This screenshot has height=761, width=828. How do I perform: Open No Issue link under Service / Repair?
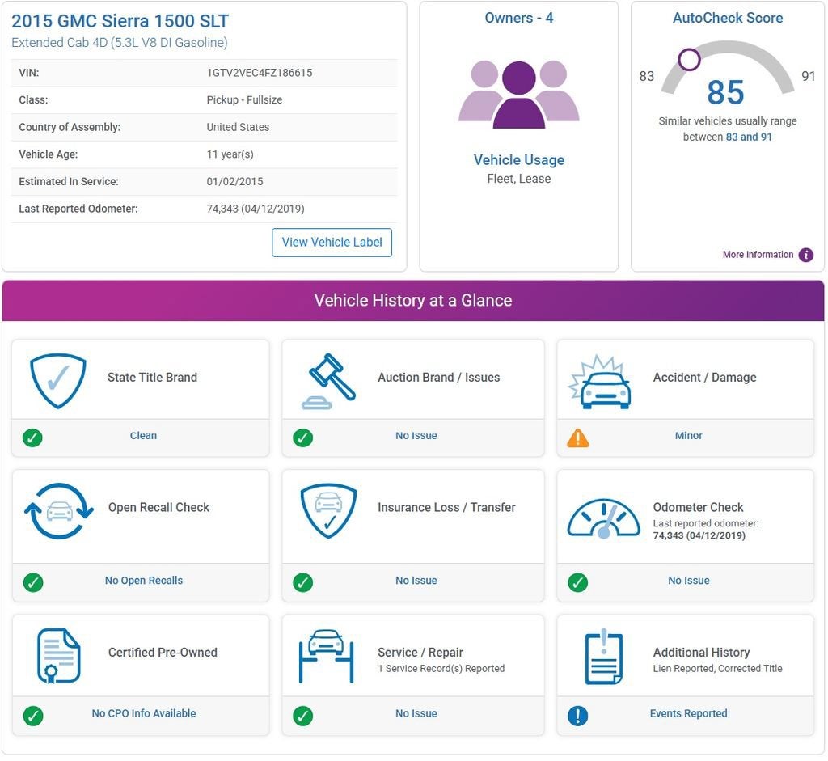(x=416, y=713)
